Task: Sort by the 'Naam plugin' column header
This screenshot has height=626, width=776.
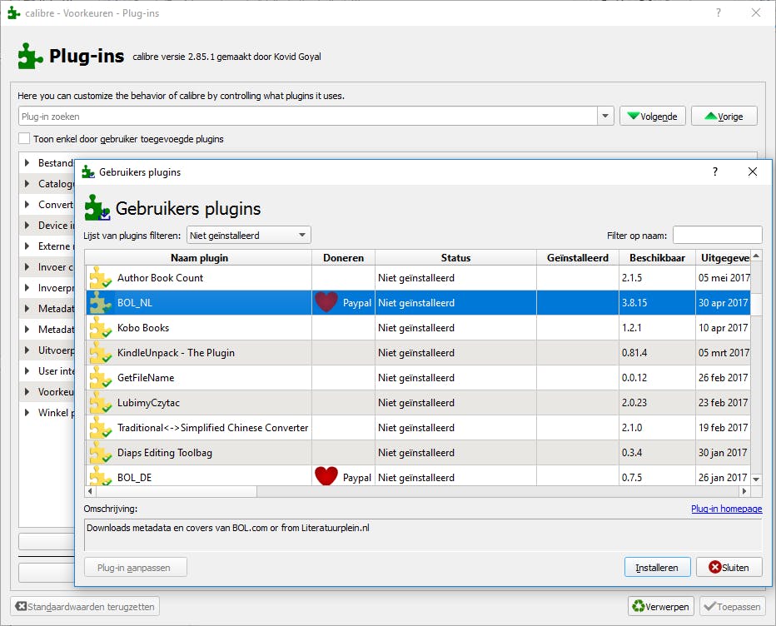Action: [199, 257]
